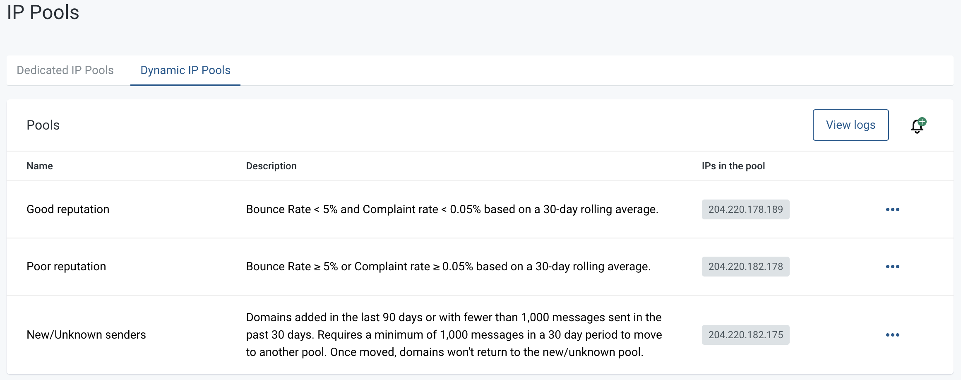Select the New/Unknown senders pool name
The image size is (961, 380).
pyautogui.click(x=86, y=335)
